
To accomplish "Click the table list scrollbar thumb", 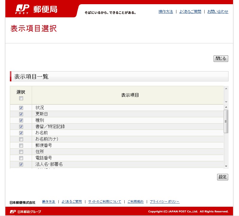I will 226,121.
